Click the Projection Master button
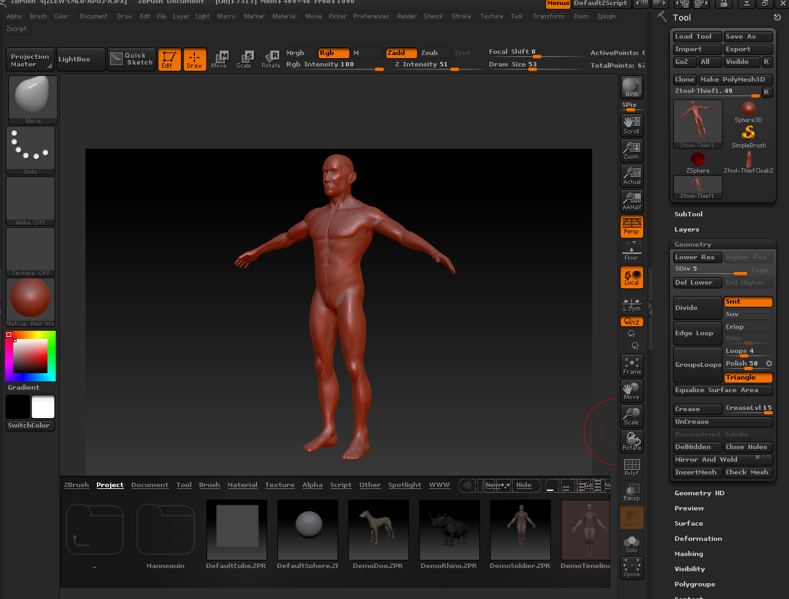 pyautogui.click(x=30, y=59)
